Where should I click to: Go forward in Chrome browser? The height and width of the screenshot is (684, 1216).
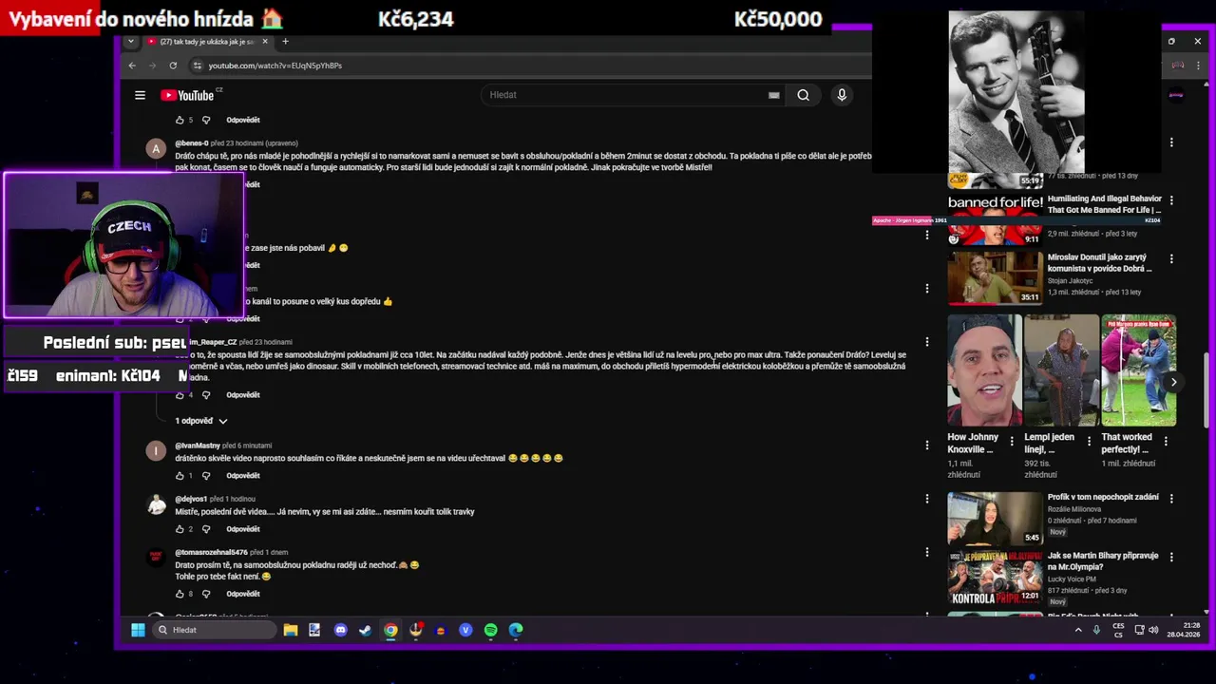point(152,66)
